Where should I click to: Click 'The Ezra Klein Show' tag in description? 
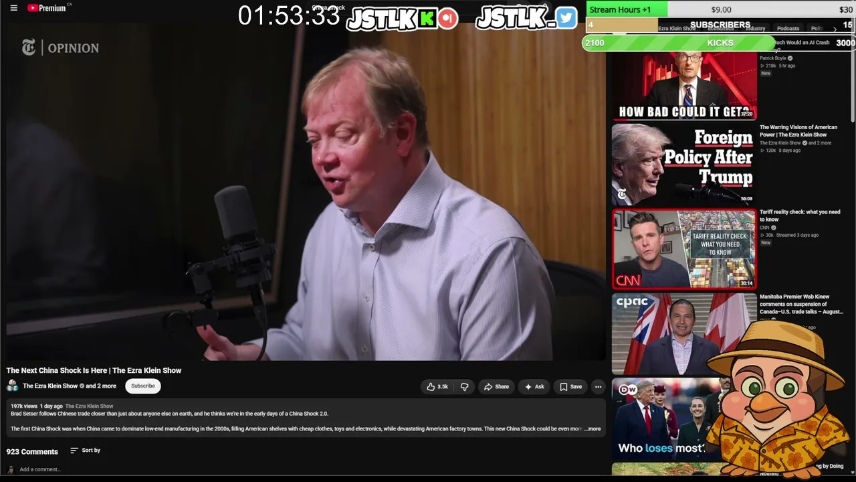(90, 406)
